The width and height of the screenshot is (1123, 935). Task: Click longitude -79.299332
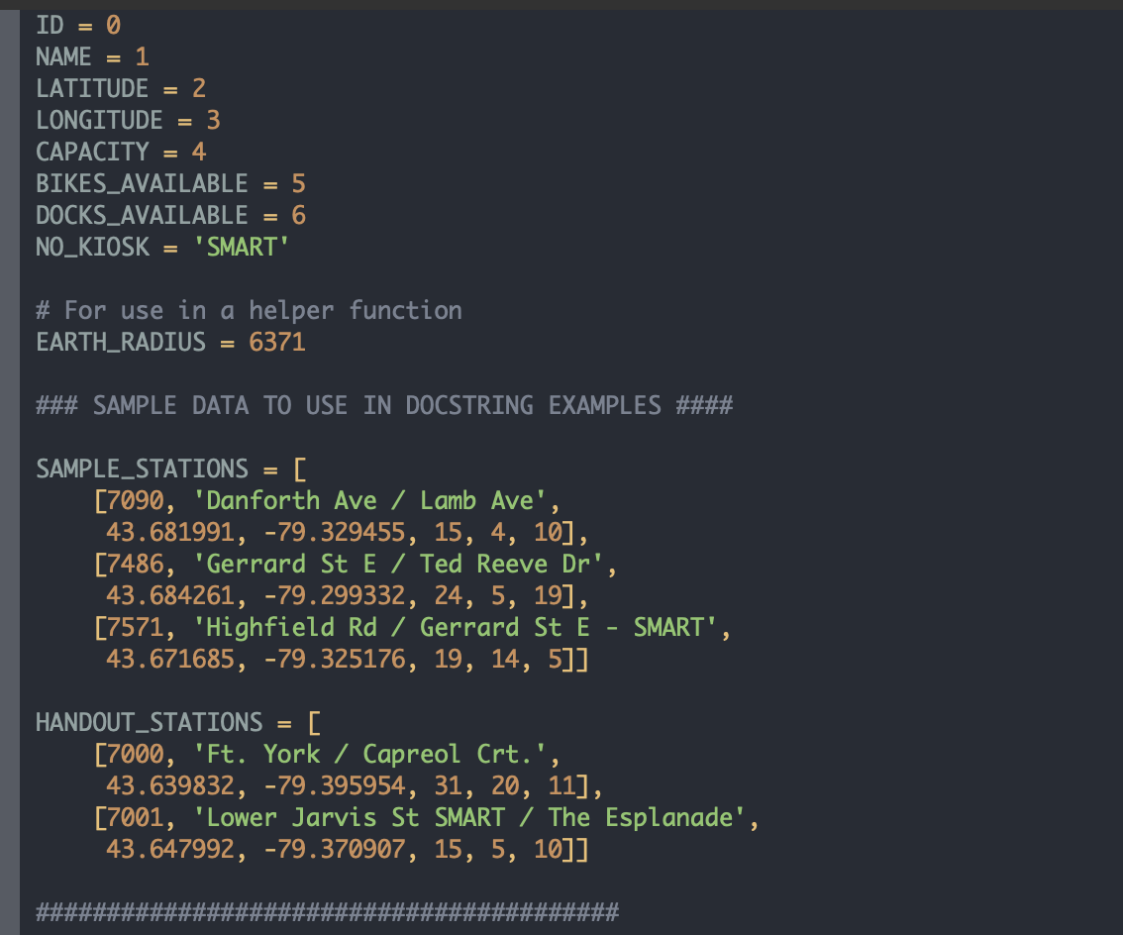click(335, 595)
